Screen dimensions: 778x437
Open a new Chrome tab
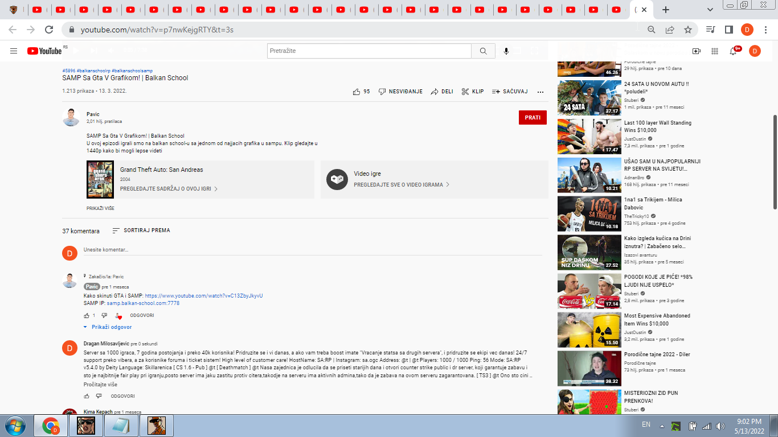click(666, 10)
